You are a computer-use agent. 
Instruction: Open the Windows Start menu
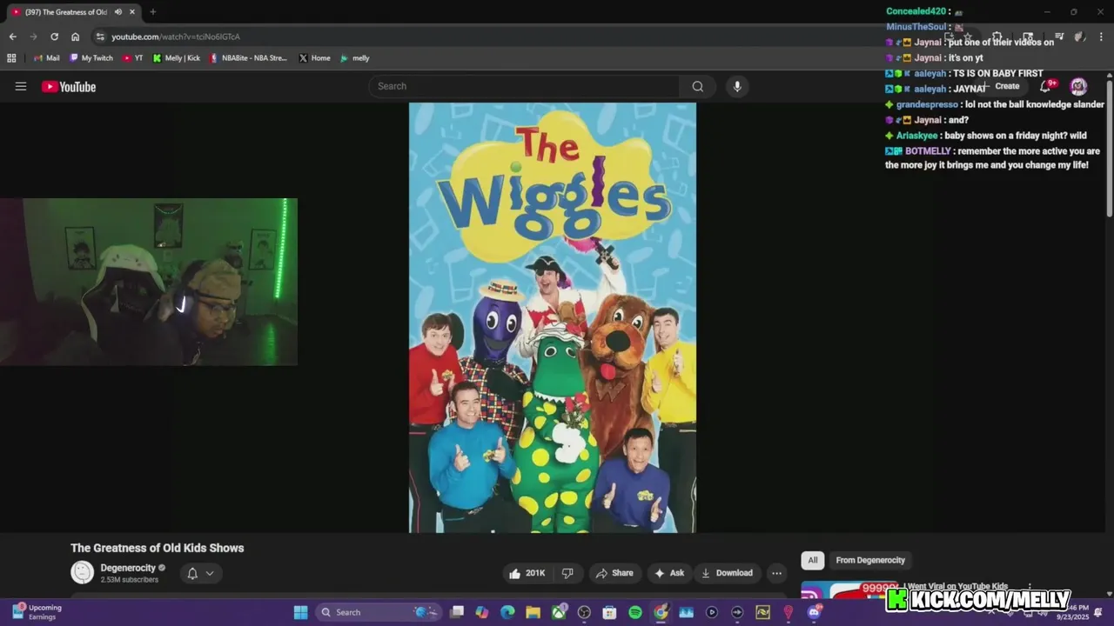[300, 612]
